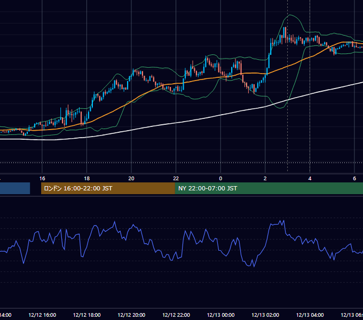Click the 12/13 04:00 date label
This screenshot has height=320, width=363.
point(310,315)
